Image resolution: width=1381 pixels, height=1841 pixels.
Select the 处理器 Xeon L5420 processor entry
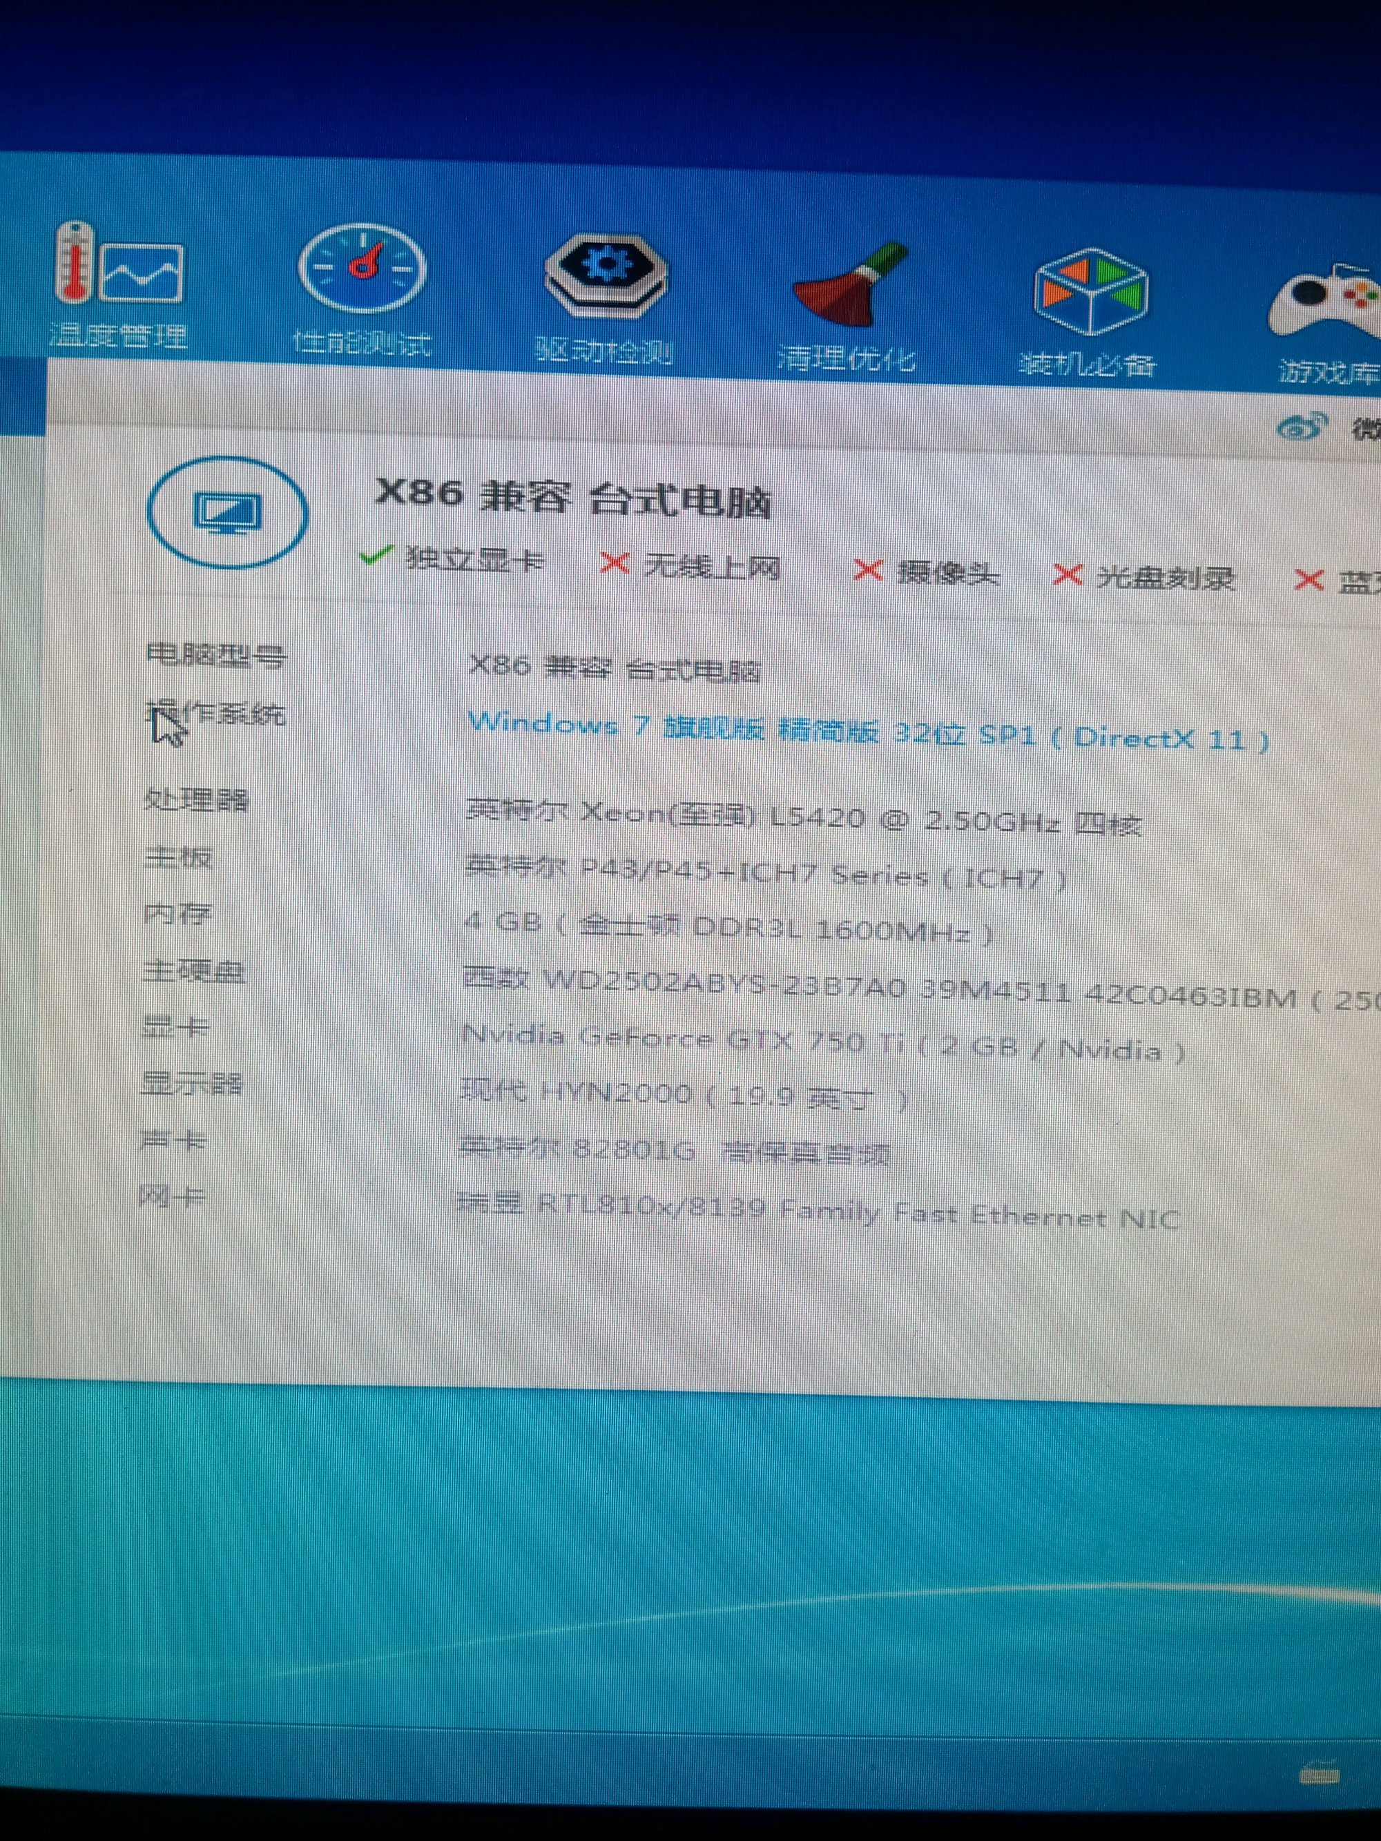(802, 817)
